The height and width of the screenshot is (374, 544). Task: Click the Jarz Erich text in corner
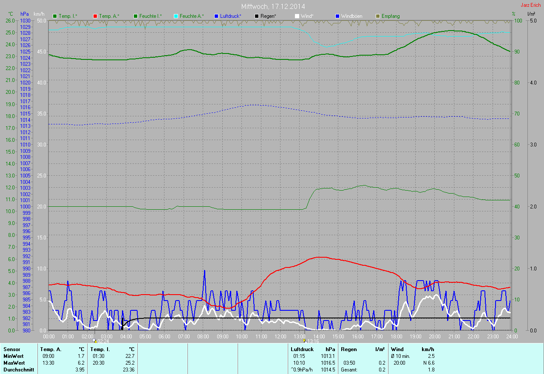530,5
